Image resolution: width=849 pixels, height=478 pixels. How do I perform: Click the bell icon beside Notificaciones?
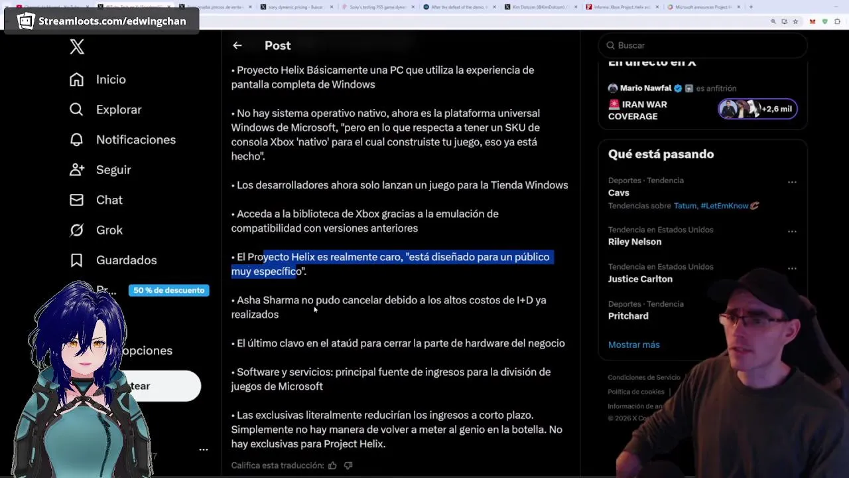(x=77, y=139)
